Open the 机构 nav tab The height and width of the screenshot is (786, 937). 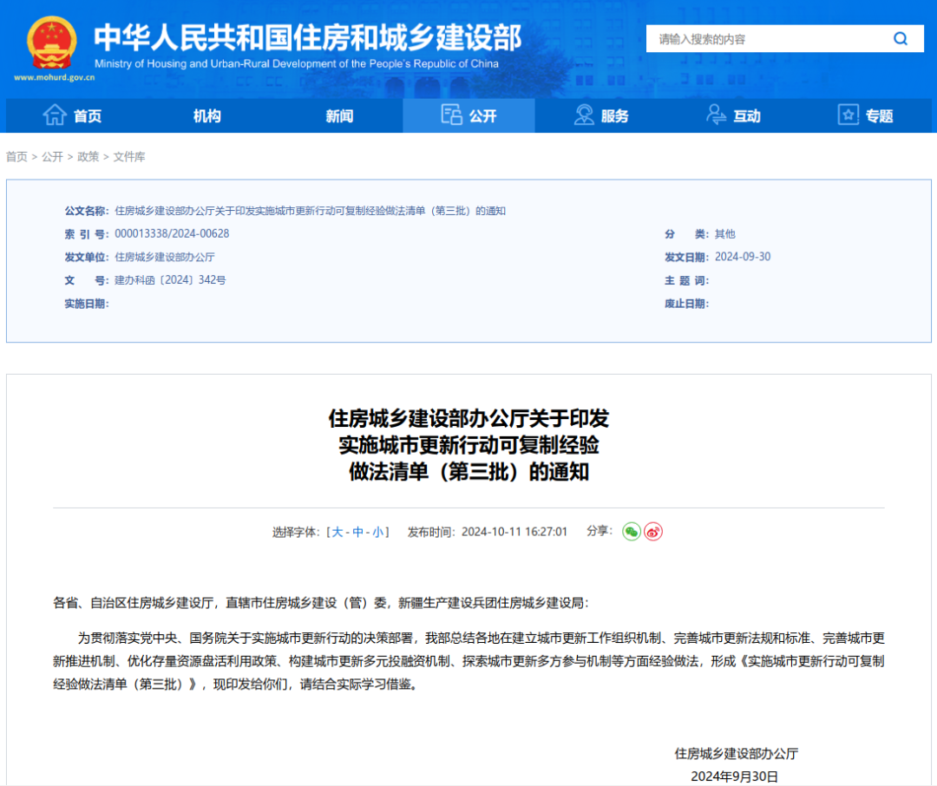206,116
